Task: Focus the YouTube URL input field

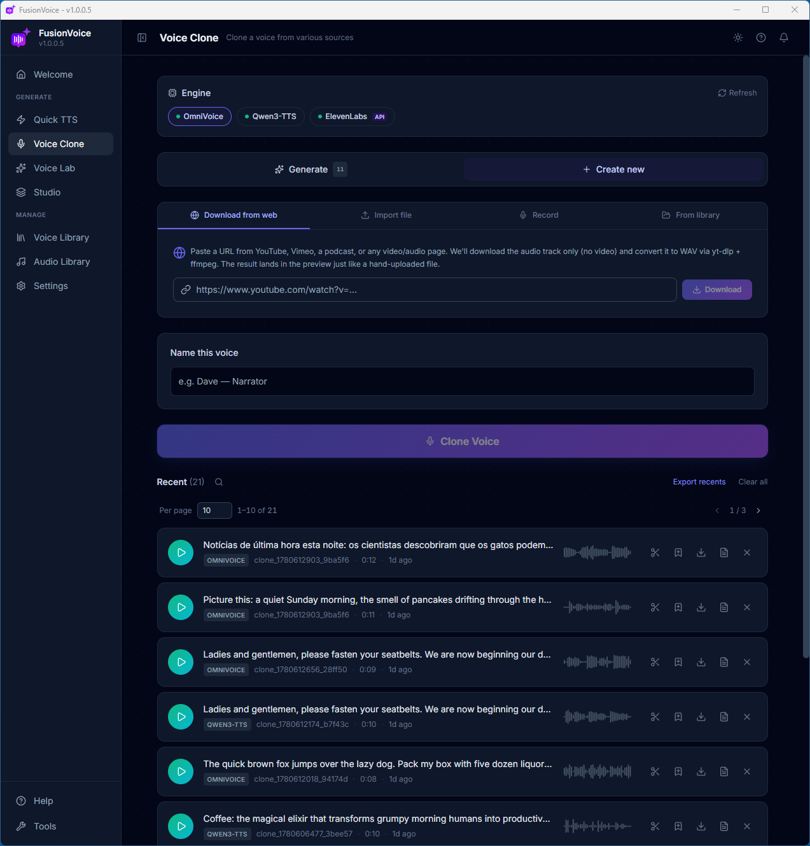Action: pos(425,290)
